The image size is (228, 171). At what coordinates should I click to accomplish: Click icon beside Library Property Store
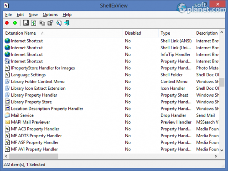(x=7, y=102)
